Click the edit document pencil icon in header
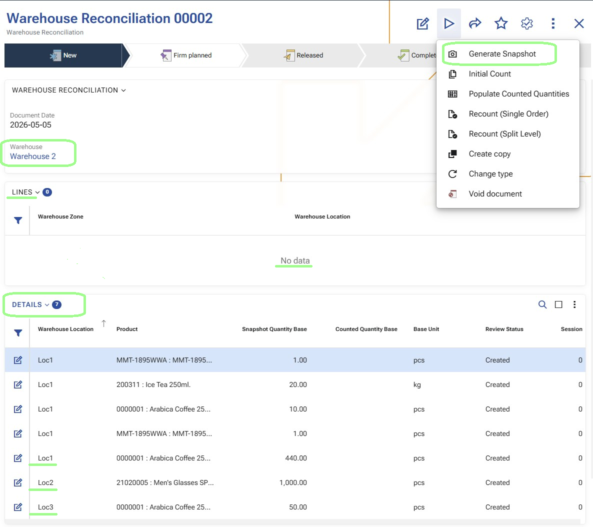593x527 pixels. point(422,23)
